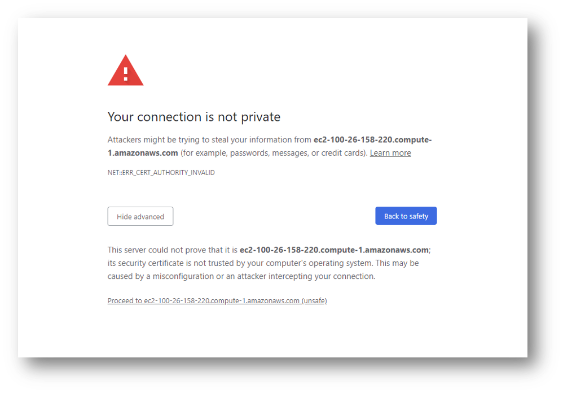563x393 pixels.
Task: Proceed to ec2-100-26-158-220.compute-1.amazonaws.com (unsafe)
Action: [x=217, y=300]
